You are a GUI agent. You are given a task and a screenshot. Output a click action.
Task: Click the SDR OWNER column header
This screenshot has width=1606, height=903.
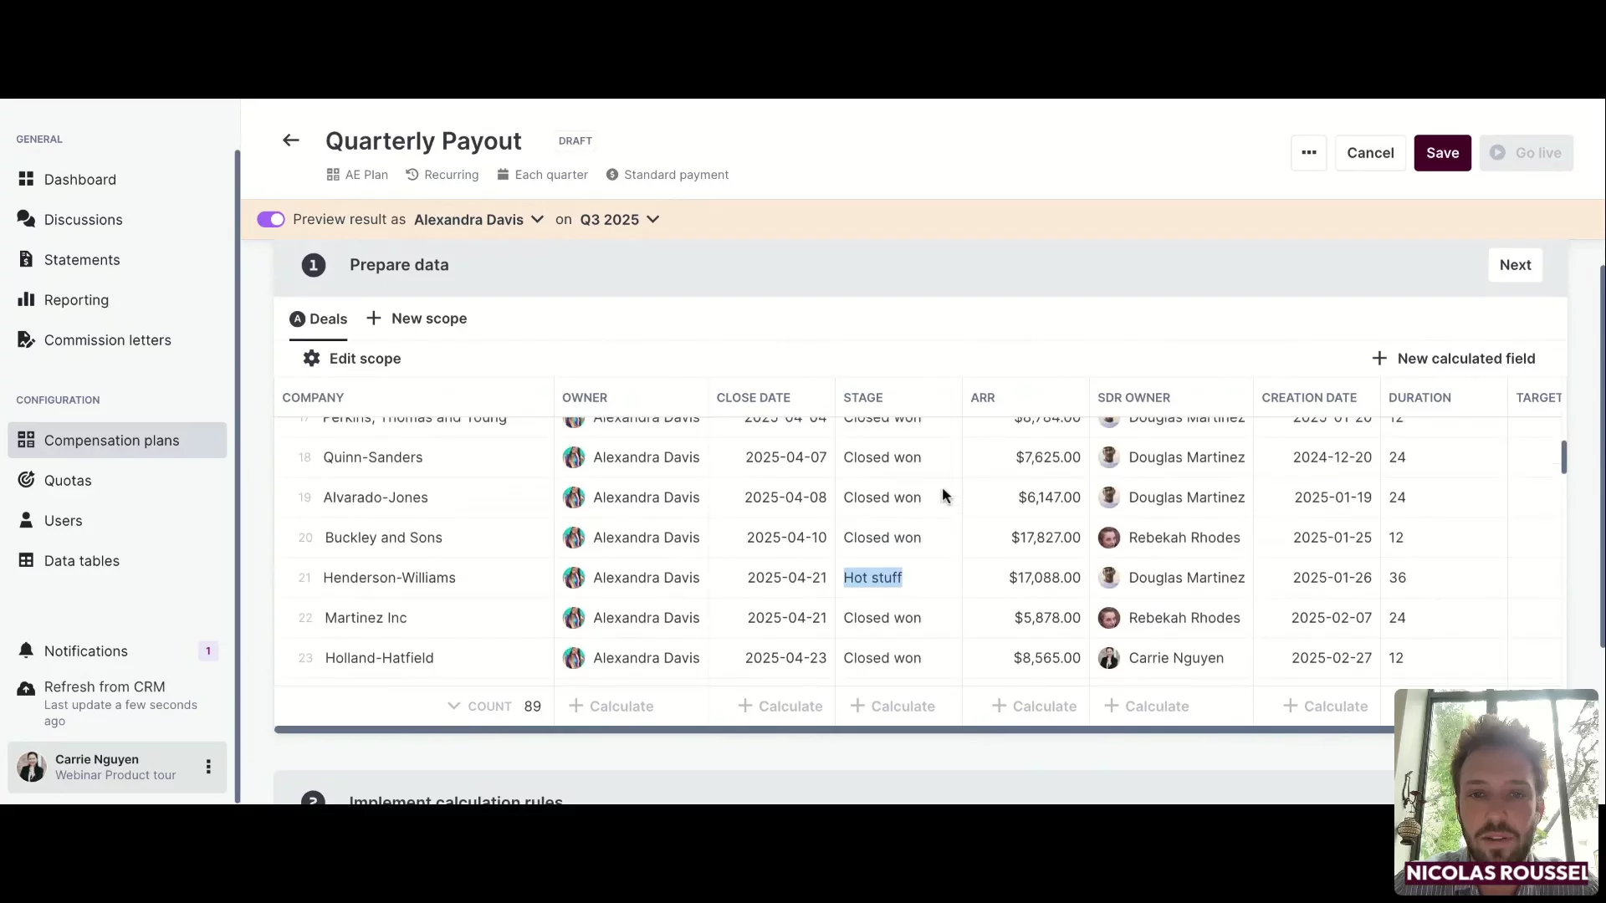point(1133,398)
